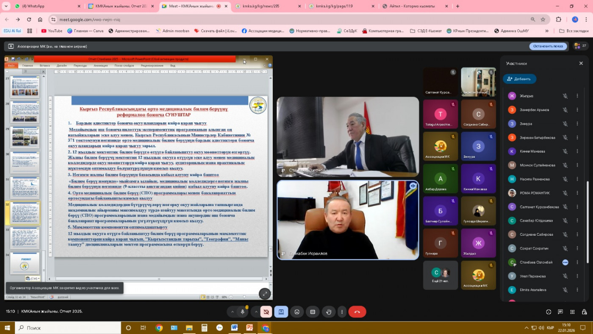Open the emoji reactions panel
Image resolution: width=593 pixels, height=334 pixels.
[x=297, y=312]
